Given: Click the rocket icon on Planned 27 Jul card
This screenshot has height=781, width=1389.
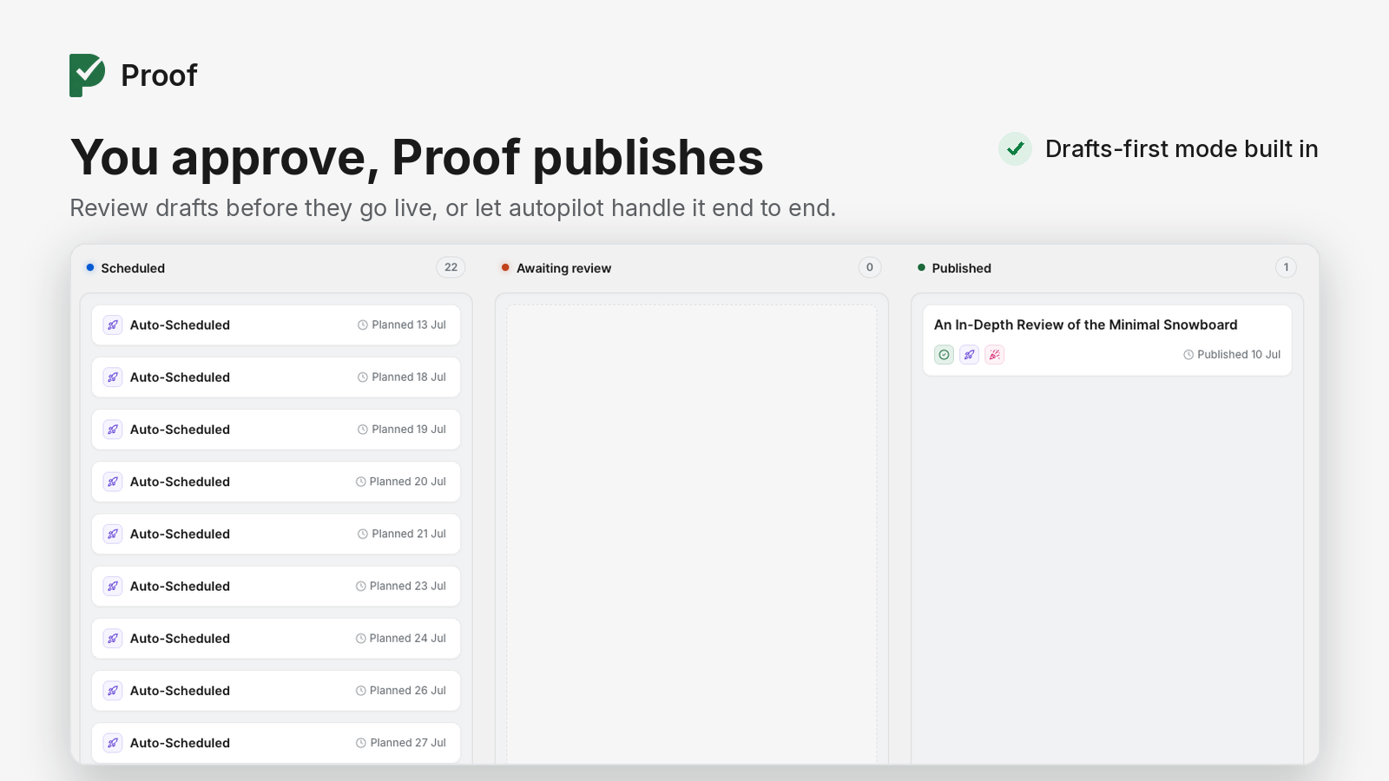Looking at the screenshot, I should 113,743.
